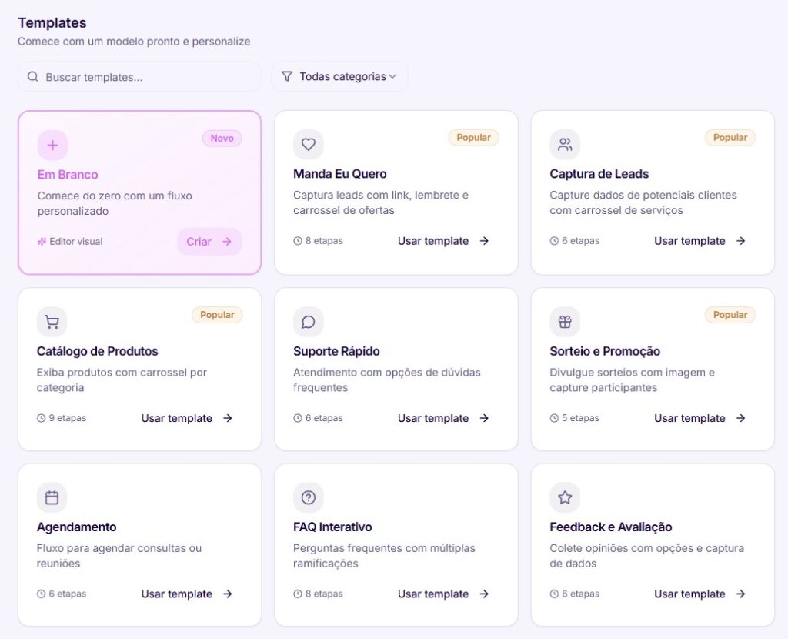Click the plus icon on the Em Branco card
Screen dimensions: 788x639
point(52,145)
